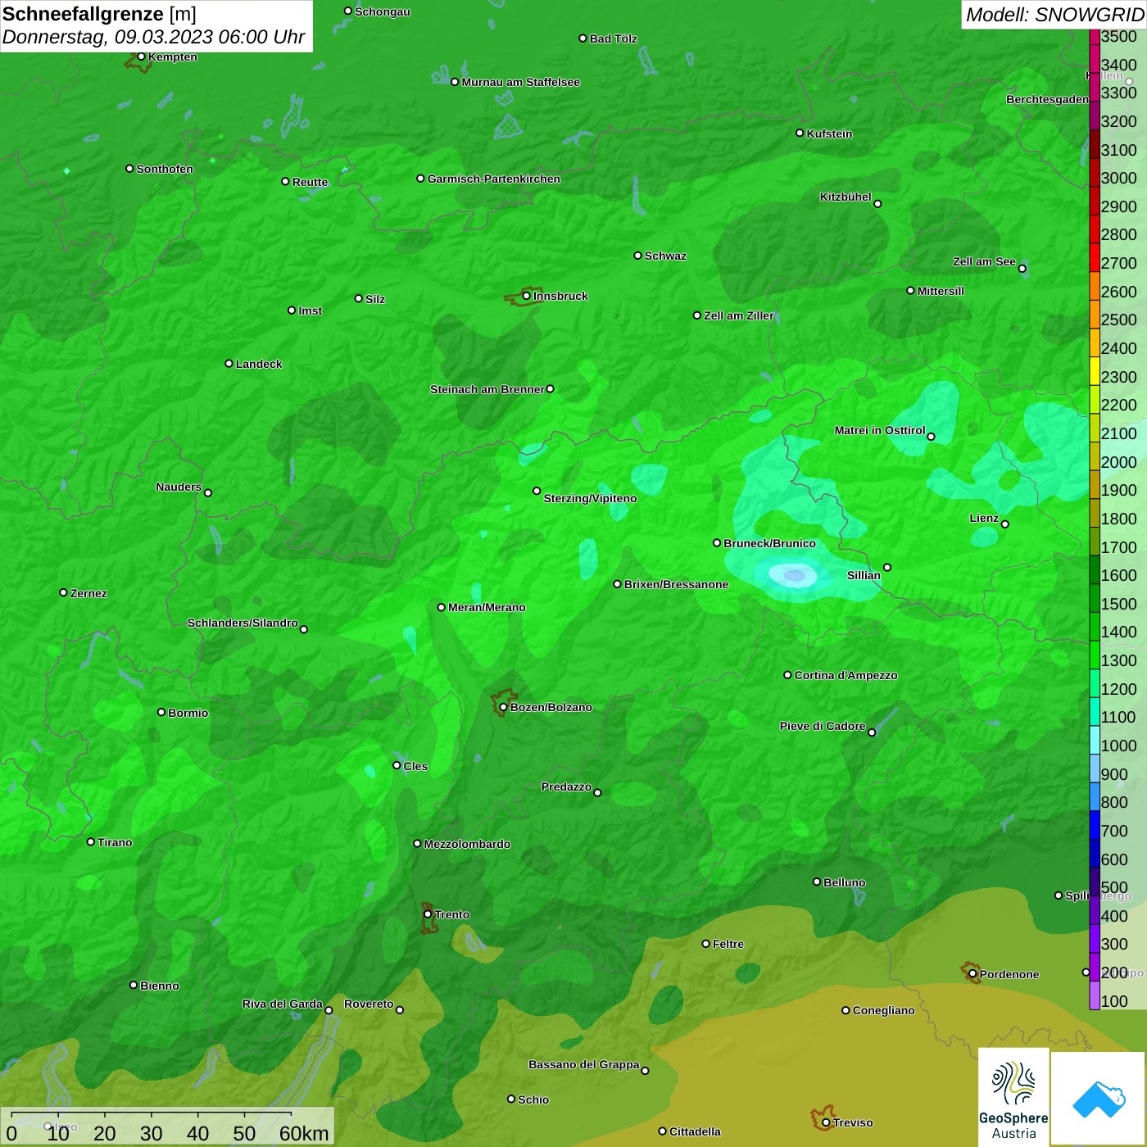Click the '60km' scale bar label
Image resolution: width=1147 pixels, height=1147 pixels.
click(x=304, y=1133)
